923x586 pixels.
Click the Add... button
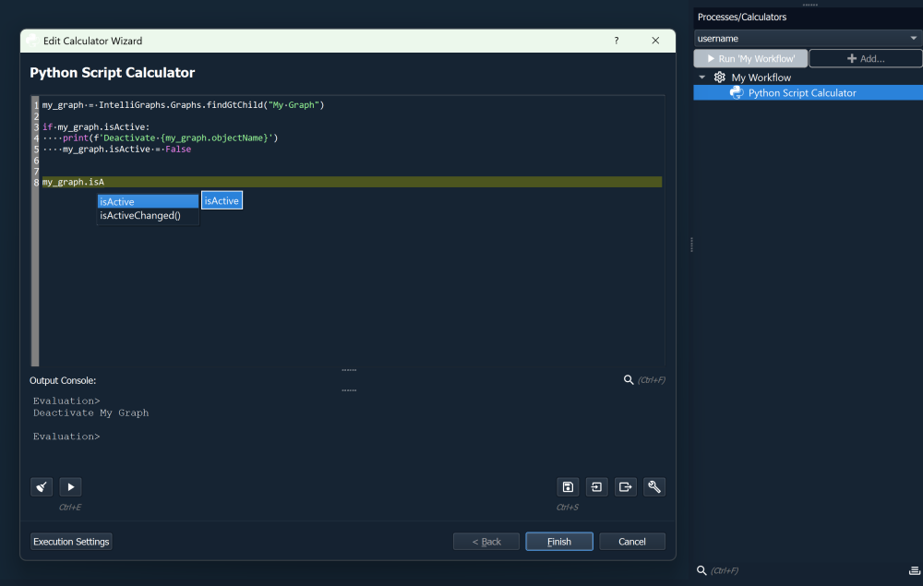point(866,58)
